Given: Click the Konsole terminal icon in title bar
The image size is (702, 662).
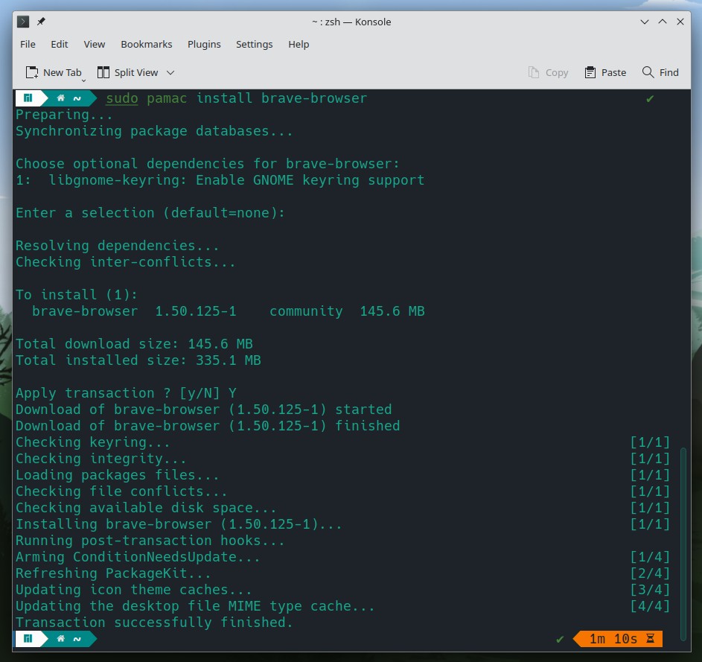Looking at the screenshot, I should coord(23,22).
